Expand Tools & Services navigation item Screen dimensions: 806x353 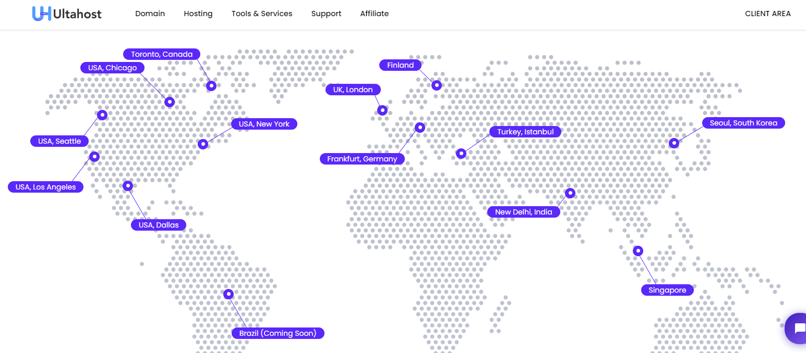point(262,14)
